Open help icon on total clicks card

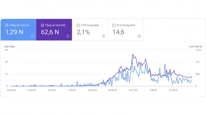click(x=32, y=36)
